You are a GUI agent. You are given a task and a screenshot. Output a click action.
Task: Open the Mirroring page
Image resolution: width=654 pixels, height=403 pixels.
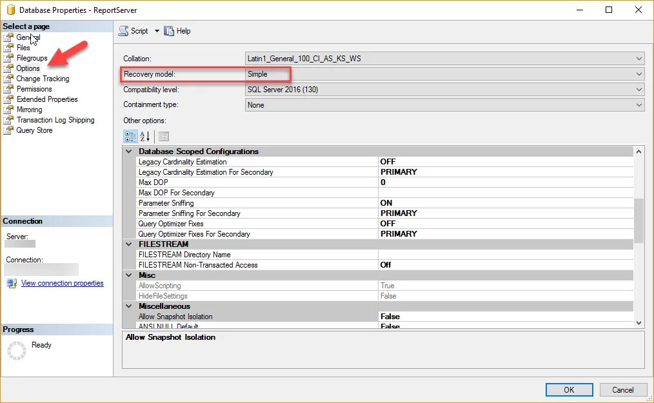tap(29, 110)
